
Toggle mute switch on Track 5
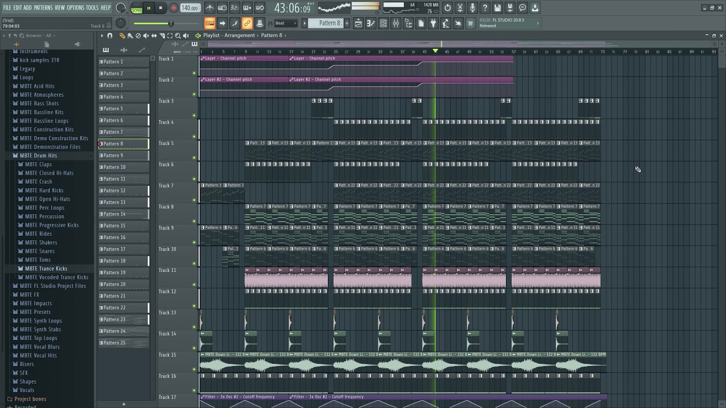pyautogui.click(x=194, y=158)
